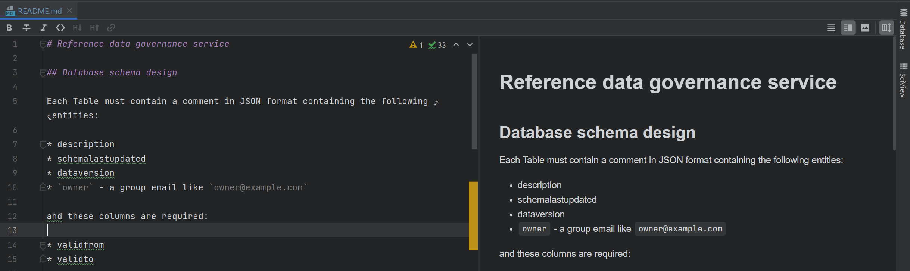The height and width of the screenshot is (271, 910).
Task: Insert a link with link icon
Action: 111,28
